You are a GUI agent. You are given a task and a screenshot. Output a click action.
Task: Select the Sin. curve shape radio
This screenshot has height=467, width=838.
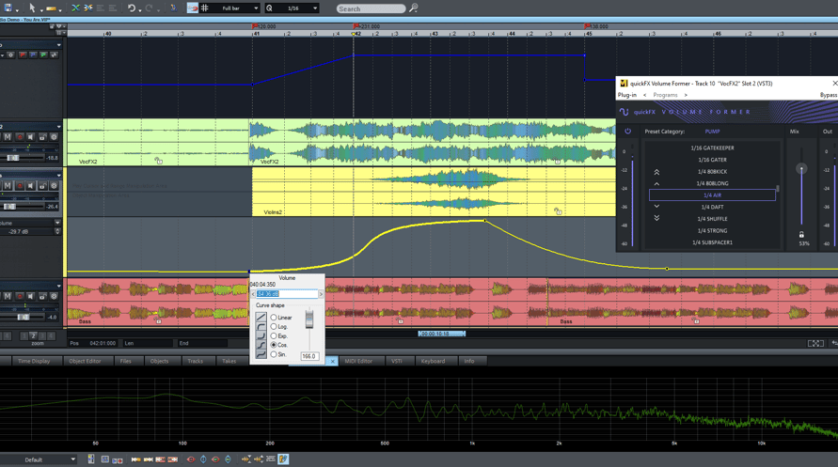274,354
